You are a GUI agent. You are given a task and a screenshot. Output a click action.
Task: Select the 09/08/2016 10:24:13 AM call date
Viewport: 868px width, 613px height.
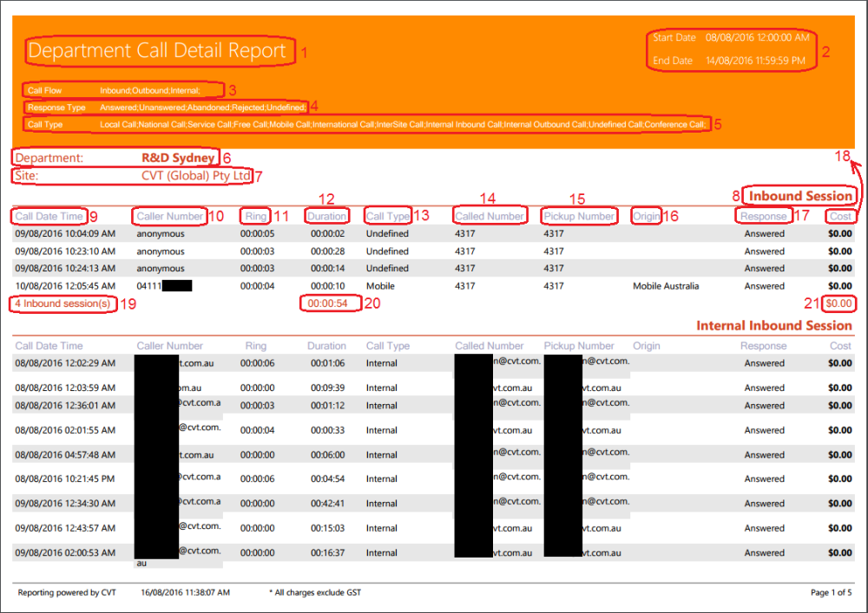click(x=65, y=269)
